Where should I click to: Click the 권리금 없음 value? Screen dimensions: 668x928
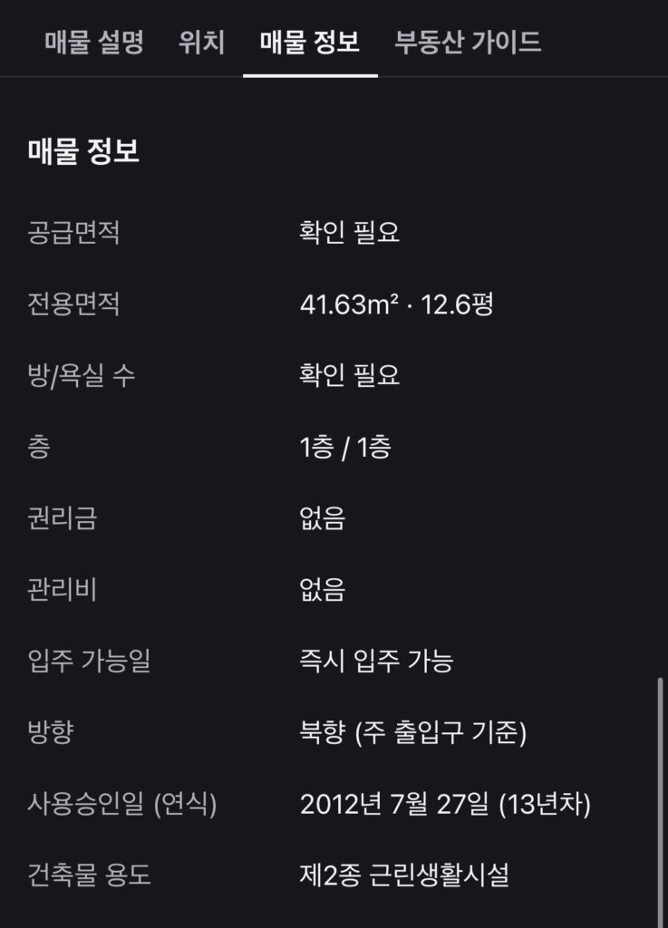click(x=322, y=518)
